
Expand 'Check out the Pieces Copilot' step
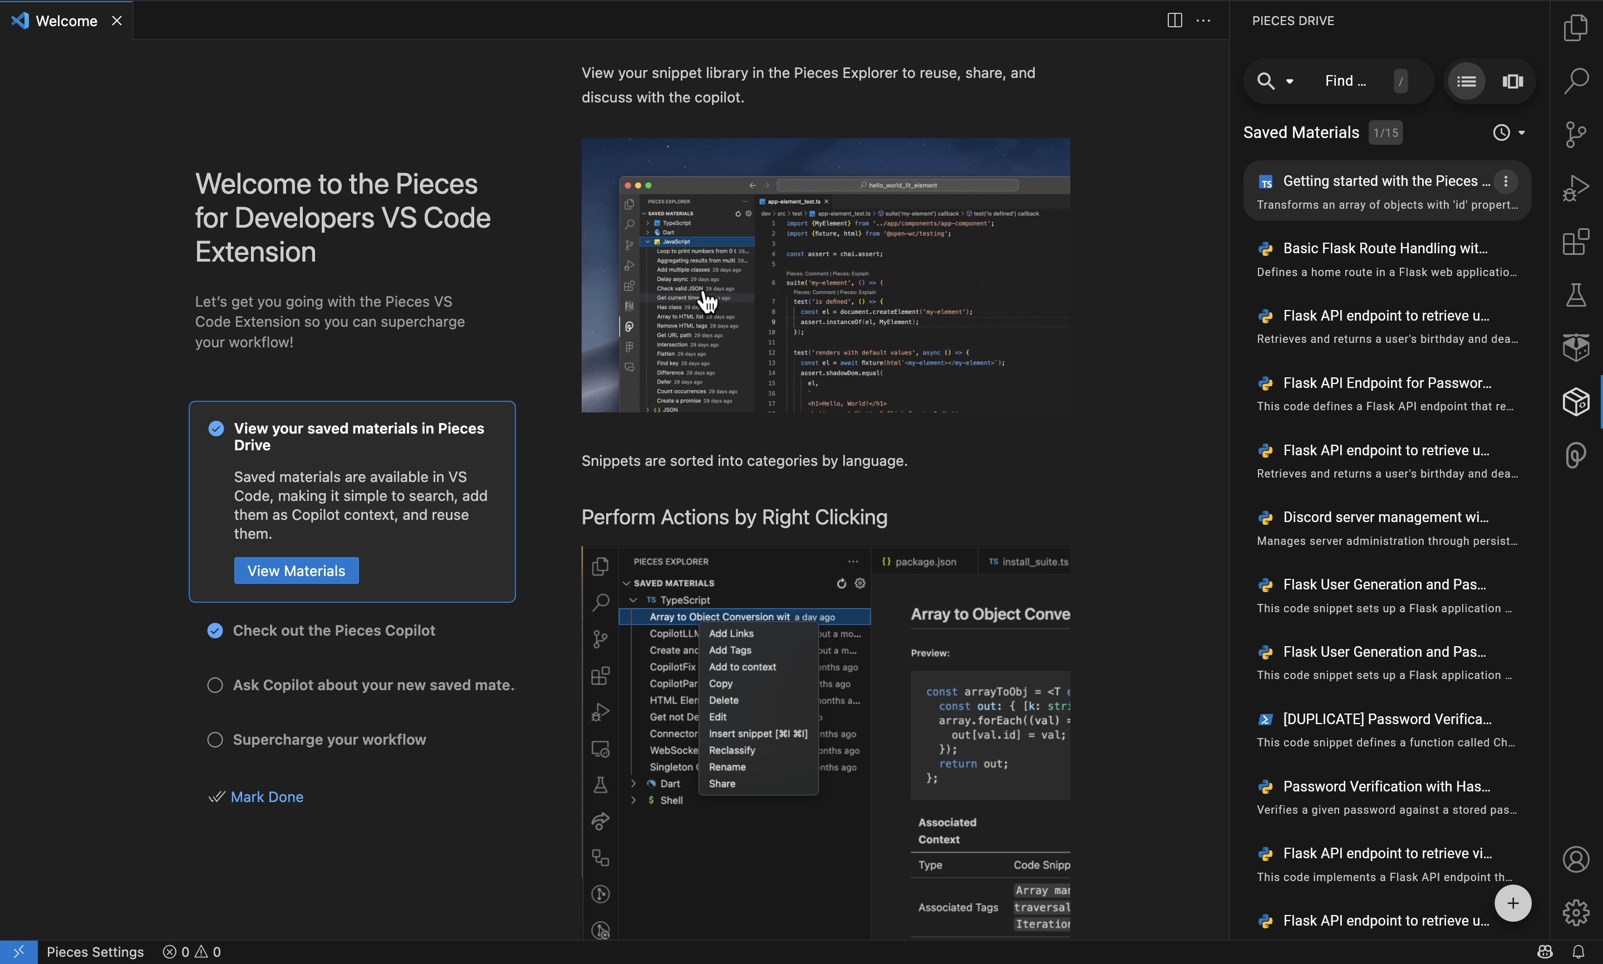pos(334,631)
